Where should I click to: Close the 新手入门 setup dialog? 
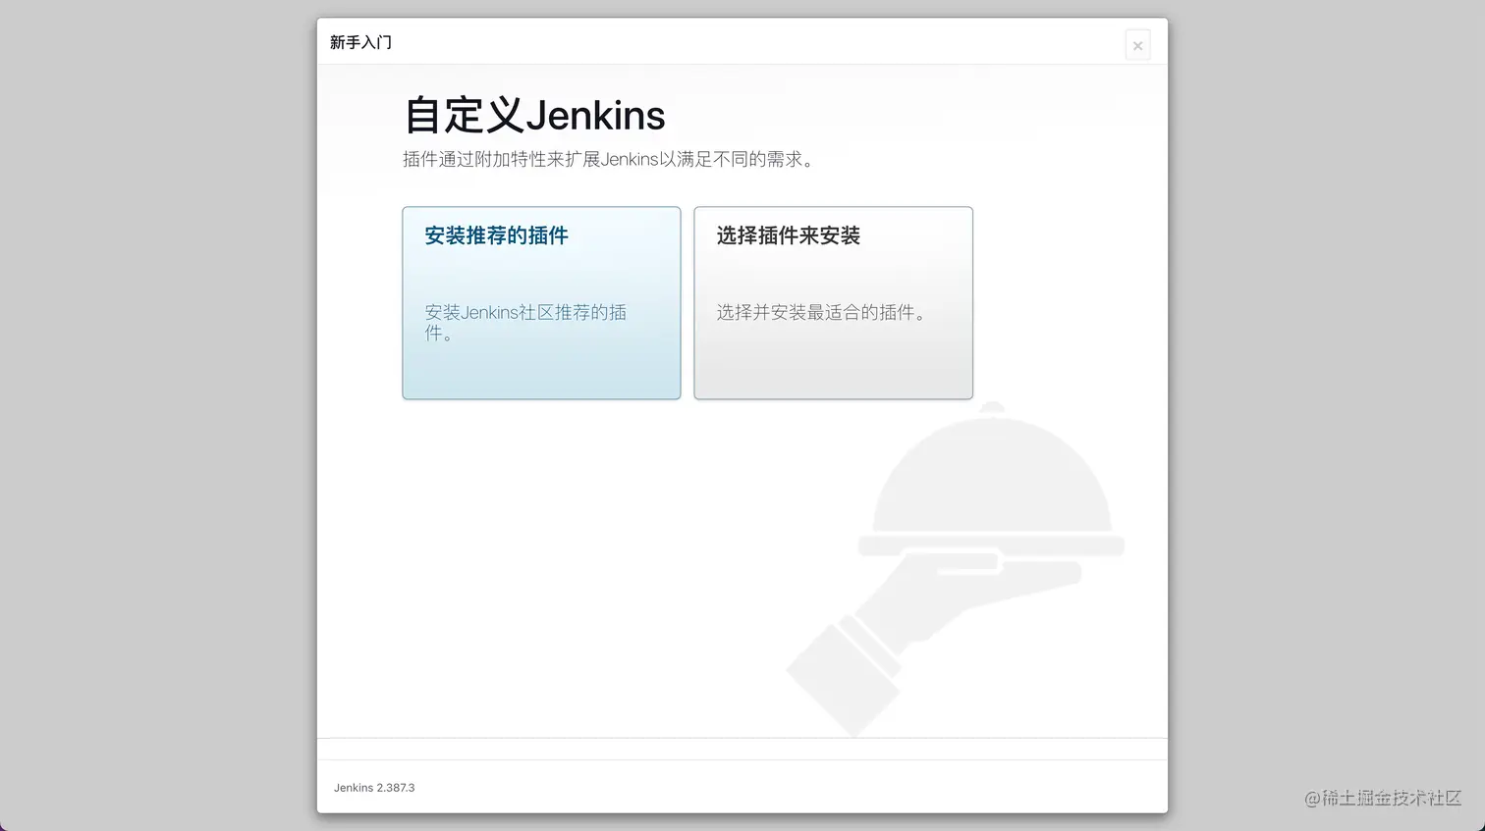point(1137,45)
